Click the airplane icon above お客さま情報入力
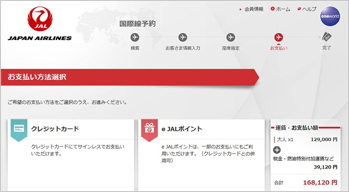The width and height of the screenshot is (349, 192). point(183,37)
